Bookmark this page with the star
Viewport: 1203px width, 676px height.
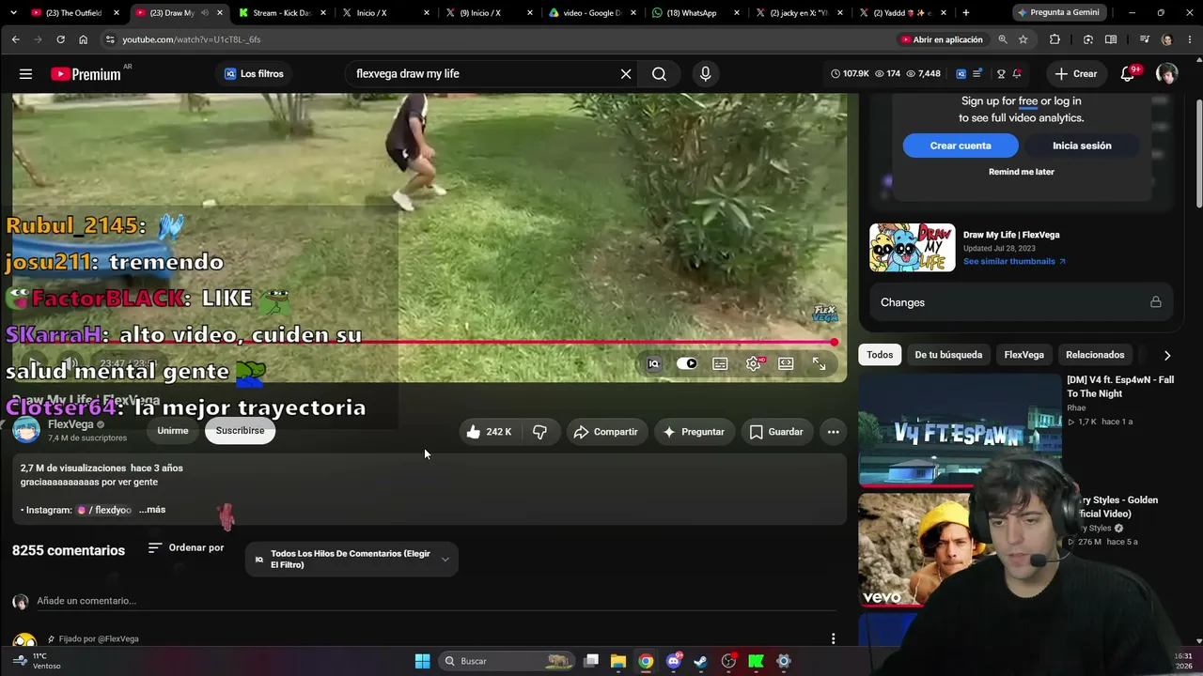point(1023,39)
